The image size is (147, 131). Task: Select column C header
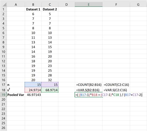50,5
